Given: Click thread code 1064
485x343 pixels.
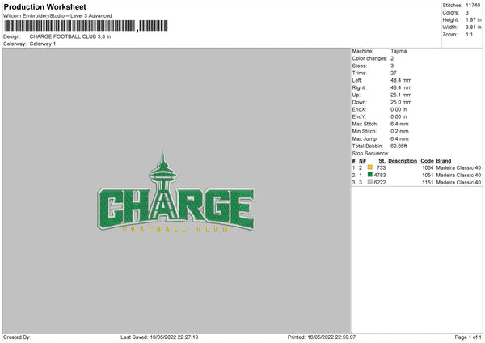Looking at the screenshot, I should click(x=428, y=167).
